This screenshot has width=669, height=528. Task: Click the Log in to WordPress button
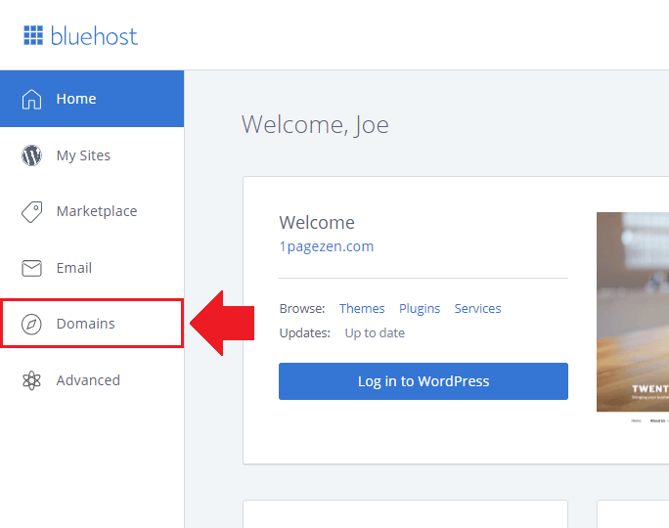click(424, 381)
